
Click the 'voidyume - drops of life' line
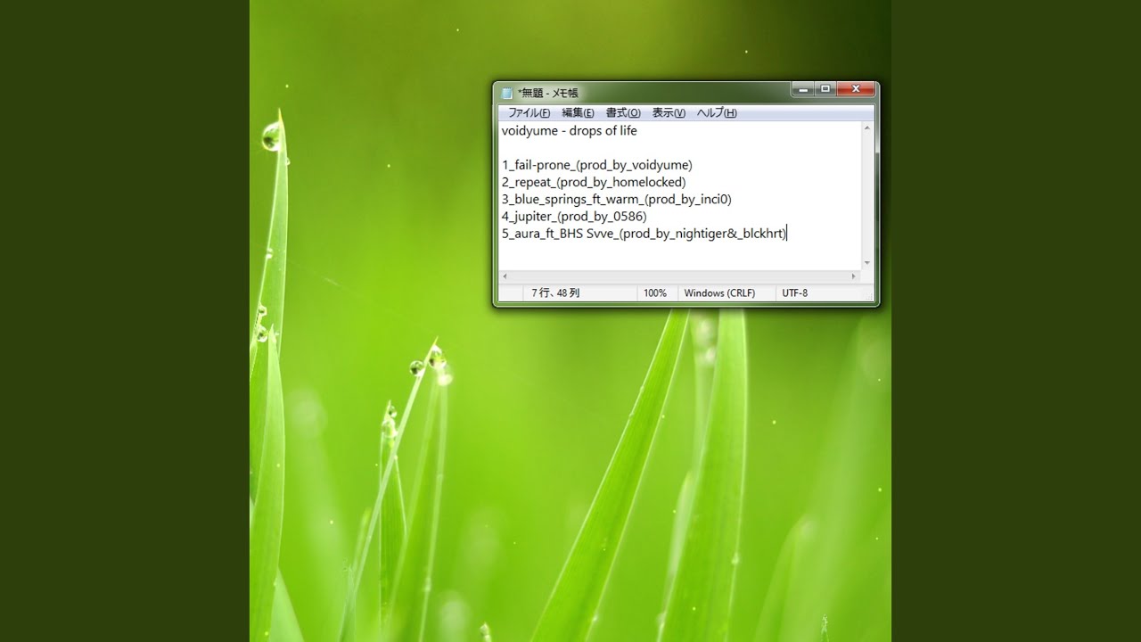pos(569,131)
